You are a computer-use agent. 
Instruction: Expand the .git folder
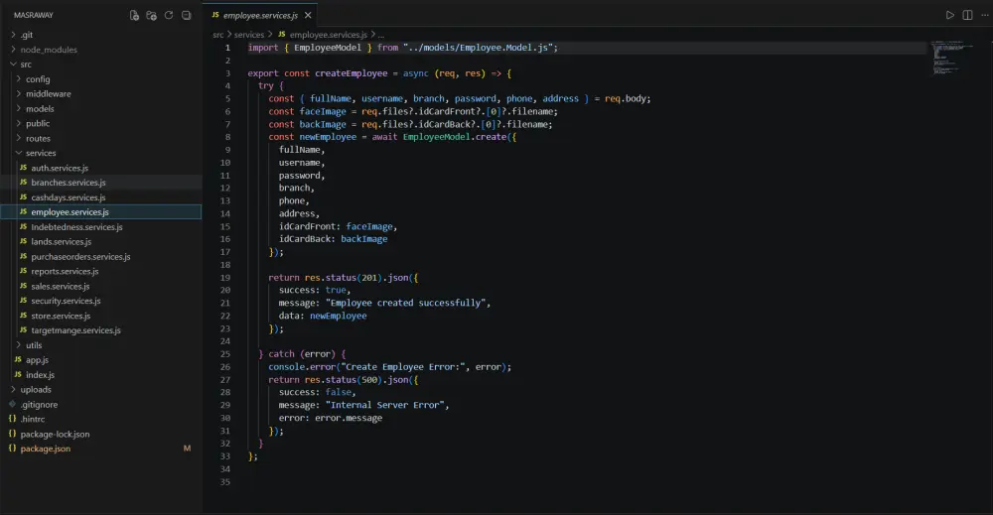[x=101, y=35]
